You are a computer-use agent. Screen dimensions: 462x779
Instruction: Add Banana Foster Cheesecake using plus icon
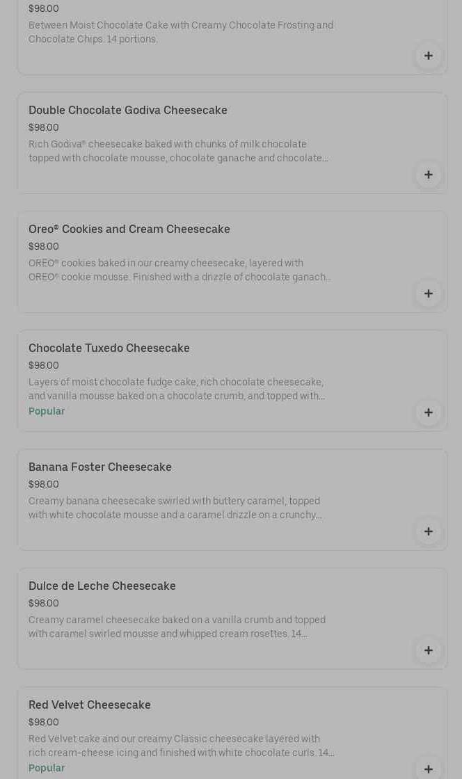428,531
